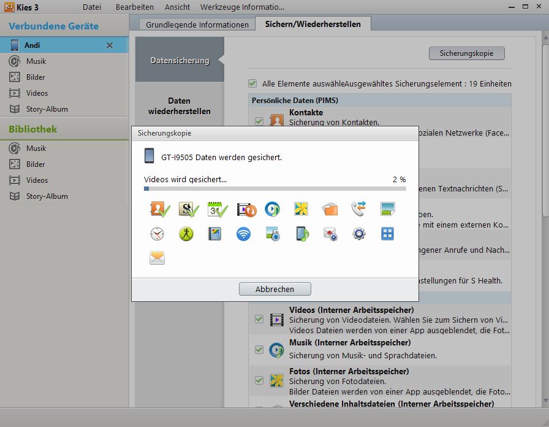This screenshot has height=427, width=549.
Task: Toggle the Alle Elemente auswählen checkbox
Action: click(252, 83)
